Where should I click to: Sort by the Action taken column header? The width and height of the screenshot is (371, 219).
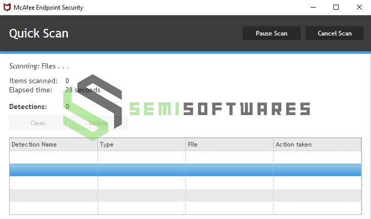click(x=317, y=144)
